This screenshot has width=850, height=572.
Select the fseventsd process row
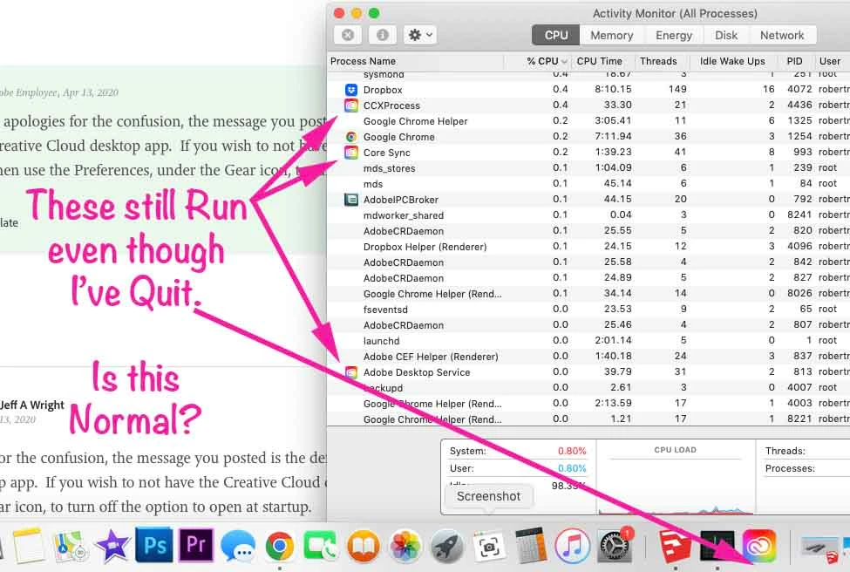pyautogui.click(x=588, y=310)
